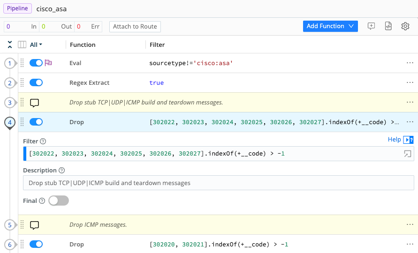Click the Regex Extract function name

point(89,83)
